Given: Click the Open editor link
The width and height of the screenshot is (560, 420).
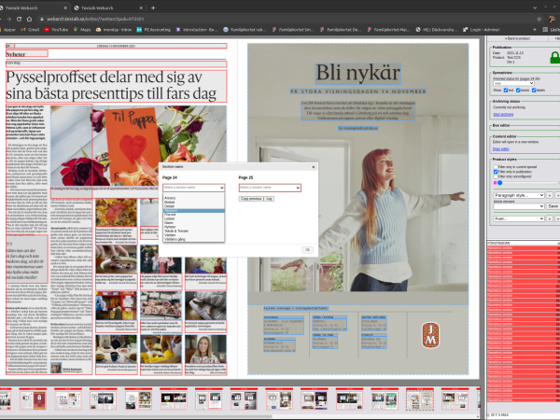Looking at the screenshot, I should click(x=500, y=149).
